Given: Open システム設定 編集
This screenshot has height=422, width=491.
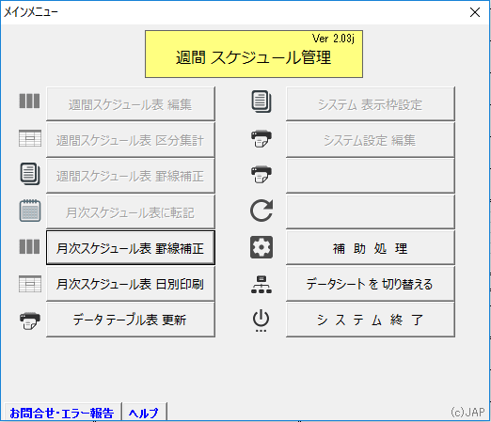Looking at the screenshot, I should 371,140.
